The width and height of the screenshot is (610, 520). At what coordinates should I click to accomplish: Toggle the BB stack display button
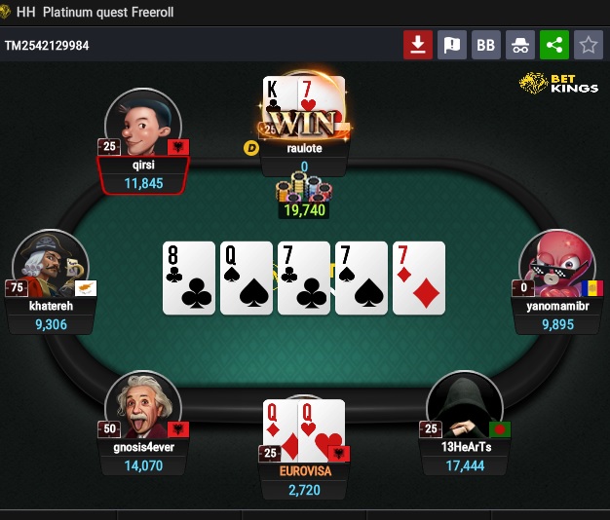tap(486, 45)
